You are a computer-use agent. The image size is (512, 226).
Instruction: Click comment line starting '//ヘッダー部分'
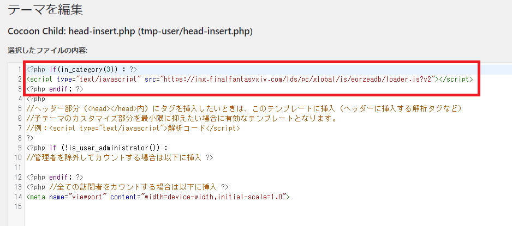coord(244,108)
